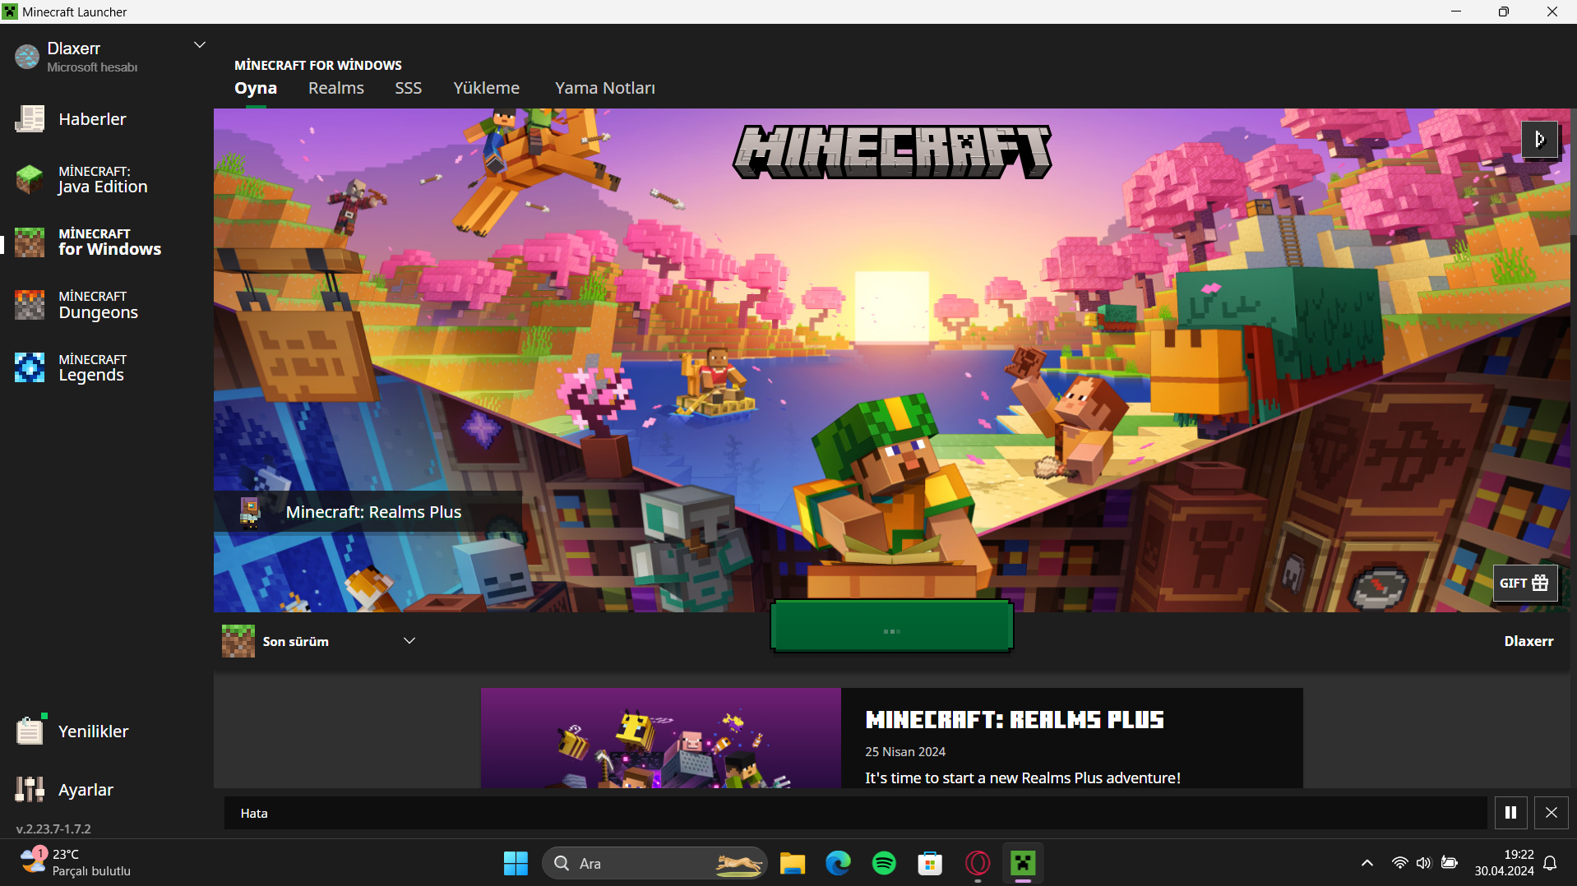Image resolution: width=1577 pixels, height=886 pixels.
Task: Click the Dlaxerr account avatar
Action: click(27, 57)
